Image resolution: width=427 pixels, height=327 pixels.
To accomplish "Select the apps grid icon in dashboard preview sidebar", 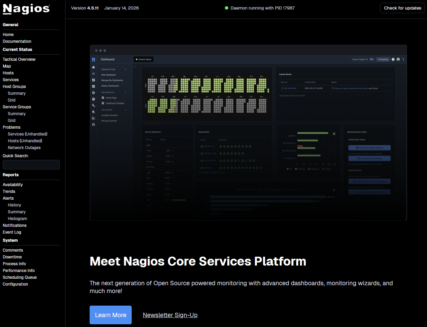I will point(93,74).
